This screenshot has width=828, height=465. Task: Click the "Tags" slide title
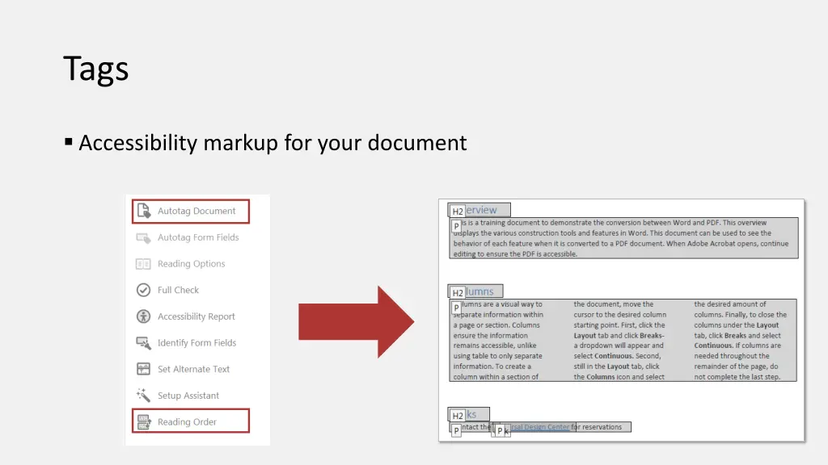(96, 69)
